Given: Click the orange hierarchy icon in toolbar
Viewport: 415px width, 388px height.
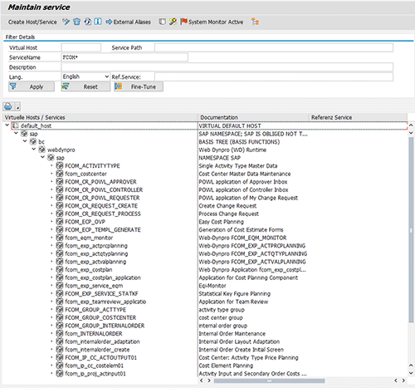Looking at the screenshot, I should pyautogui.click(x=255, y=22).
